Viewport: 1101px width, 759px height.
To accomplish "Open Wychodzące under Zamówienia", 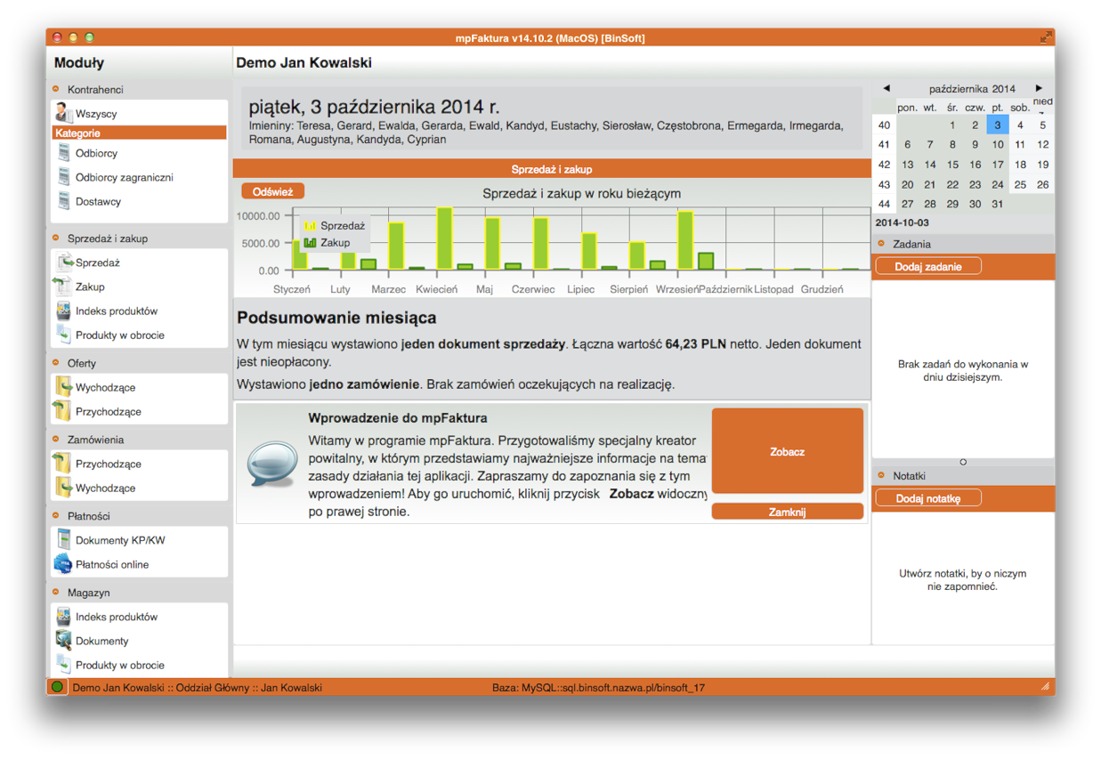I will click(x=63, y=488).
